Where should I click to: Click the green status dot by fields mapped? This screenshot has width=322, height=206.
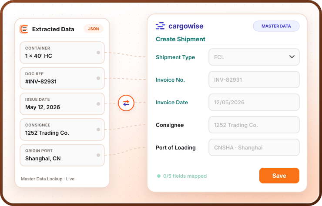point(159,176)
